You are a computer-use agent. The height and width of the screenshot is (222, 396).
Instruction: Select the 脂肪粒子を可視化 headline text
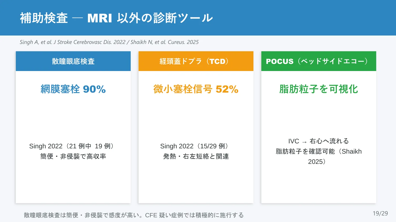click(x=319, y=89)
